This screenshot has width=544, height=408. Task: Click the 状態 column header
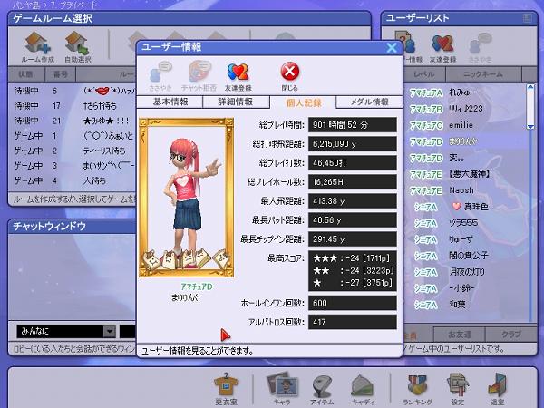[26, 74]
